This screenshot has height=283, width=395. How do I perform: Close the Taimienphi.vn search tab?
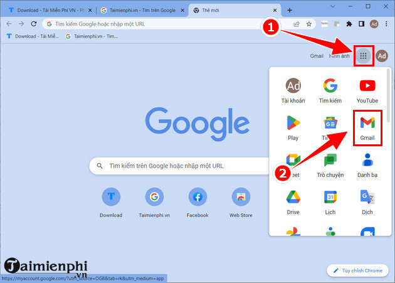pyautogui.click(x=182, y=10)
